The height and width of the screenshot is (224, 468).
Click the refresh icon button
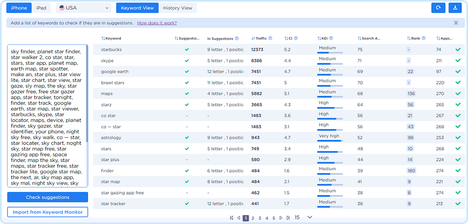tap(438, 8)
